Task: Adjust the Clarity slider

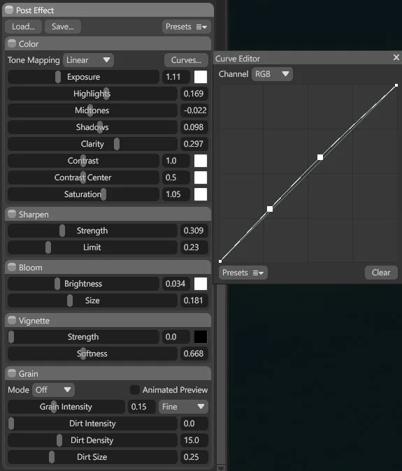Action: (92, 144)
